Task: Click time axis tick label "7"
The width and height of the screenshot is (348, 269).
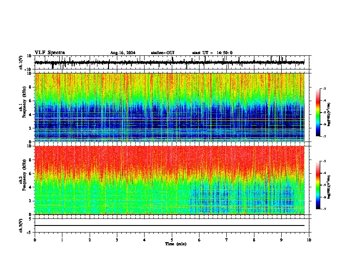Action: pyautogui.click(x=227, y=240)
